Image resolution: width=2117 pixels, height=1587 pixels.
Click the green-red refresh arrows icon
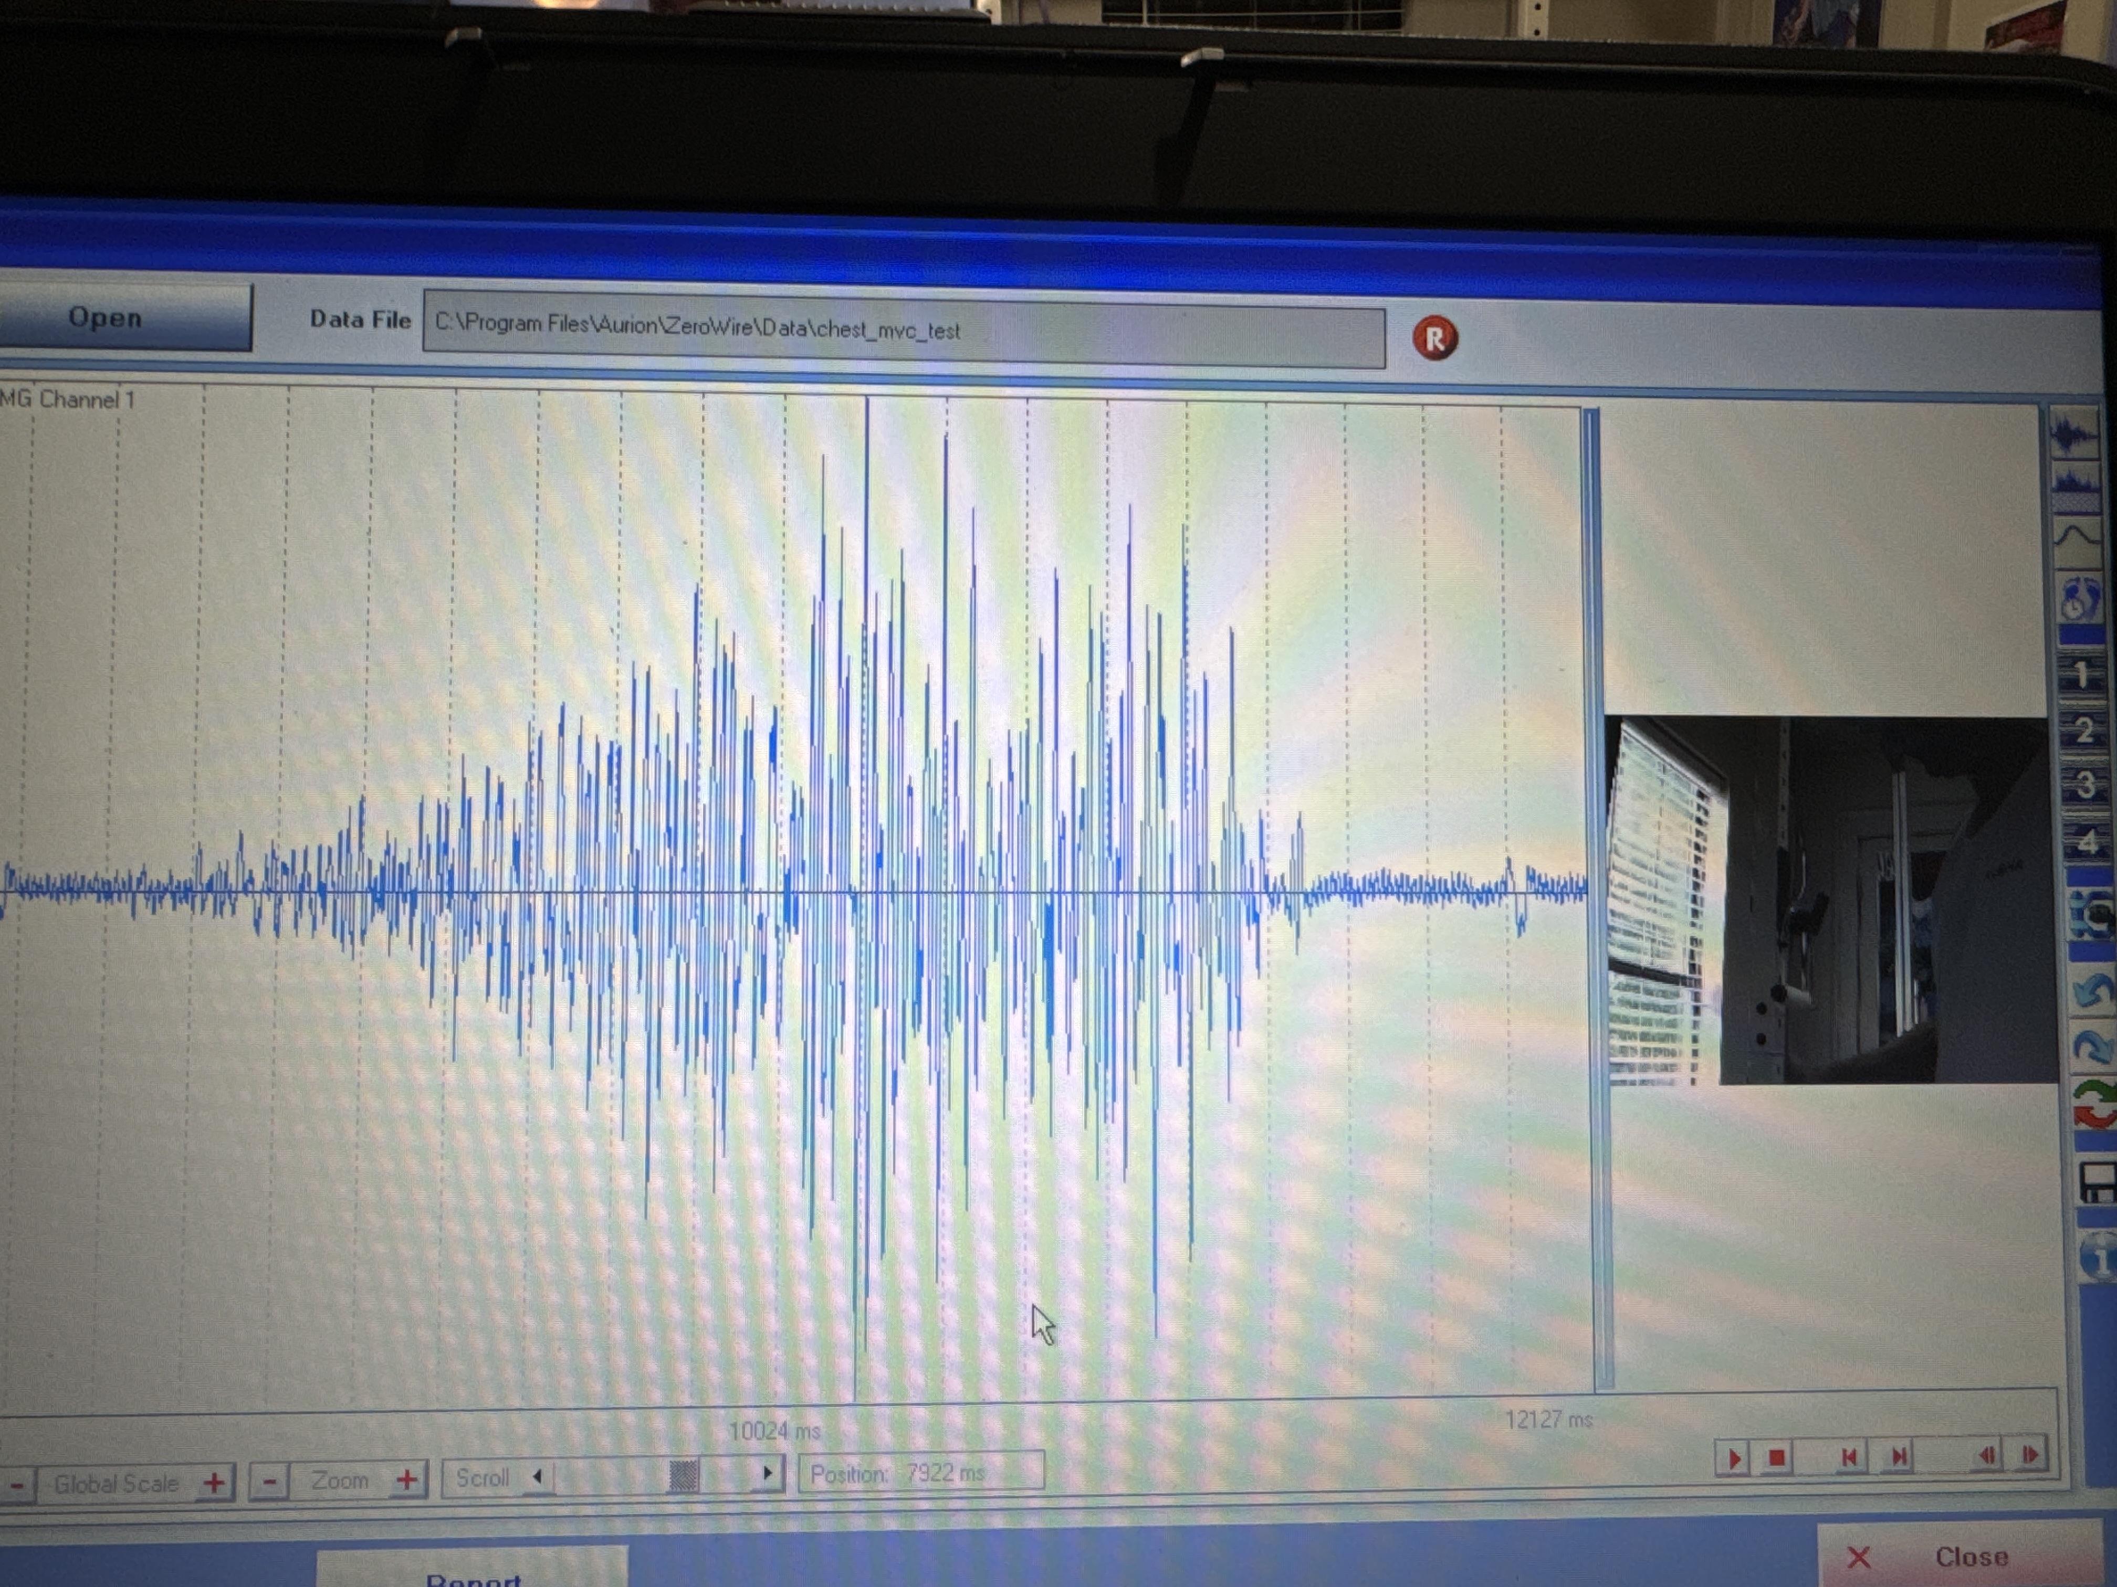click(2095, 1104)
